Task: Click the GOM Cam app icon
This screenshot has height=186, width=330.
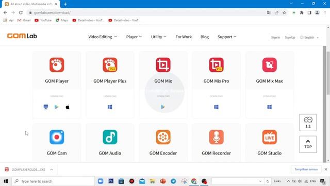Action: coord(57,137)
